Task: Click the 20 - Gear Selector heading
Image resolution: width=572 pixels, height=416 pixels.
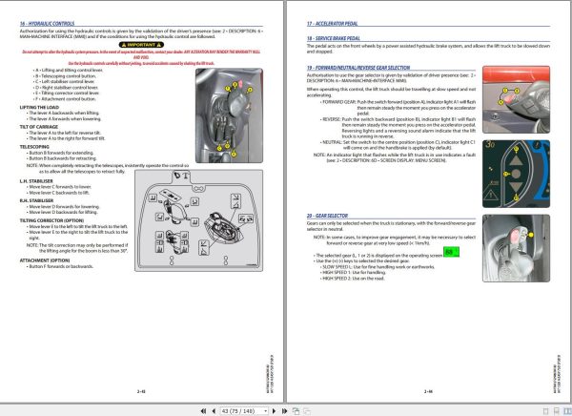Action: [x=327, y=216]
